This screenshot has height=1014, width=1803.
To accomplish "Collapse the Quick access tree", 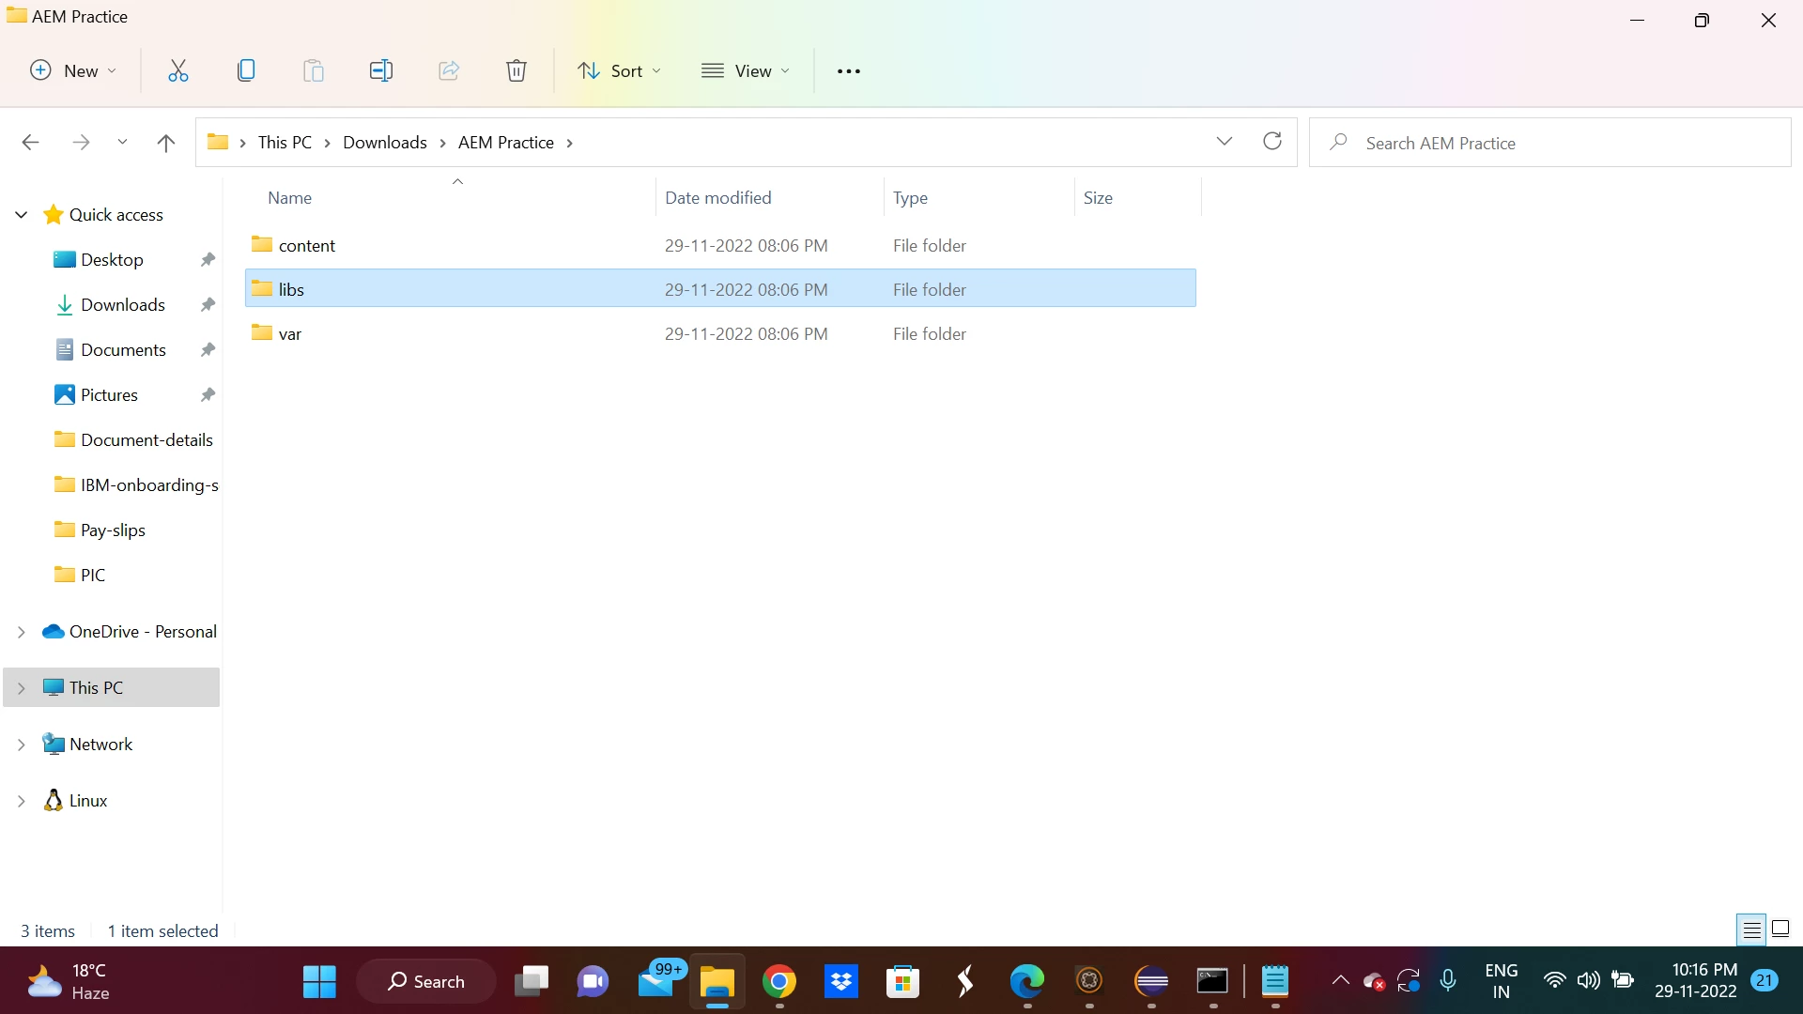I will pyautogui.click(x=22, y=215).
